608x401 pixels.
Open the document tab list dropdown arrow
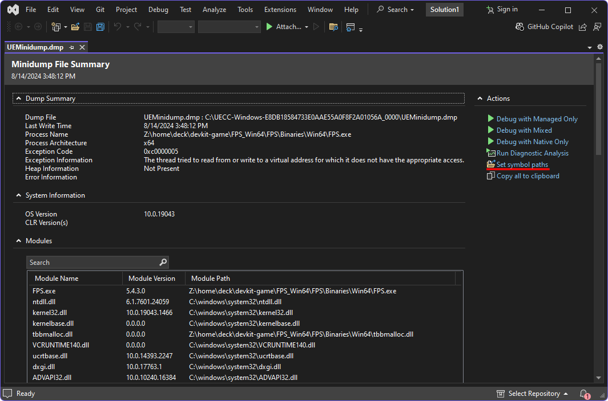coord(590,47)
